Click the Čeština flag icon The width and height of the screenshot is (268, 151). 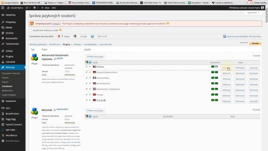coord(94,66)
